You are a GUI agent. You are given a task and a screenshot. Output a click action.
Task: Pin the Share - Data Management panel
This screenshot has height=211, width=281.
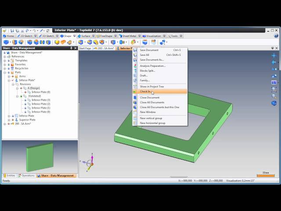(x=71, y=48)
